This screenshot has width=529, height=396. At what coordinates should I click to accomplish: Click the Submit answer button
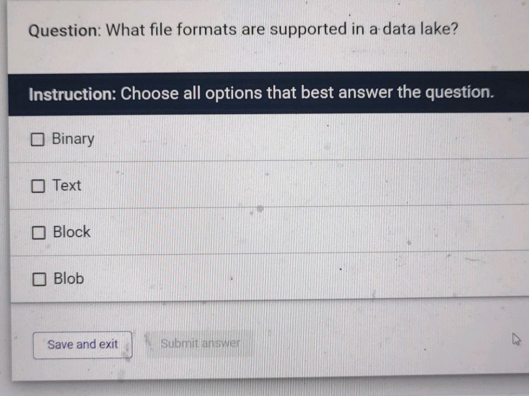[201, 343]
